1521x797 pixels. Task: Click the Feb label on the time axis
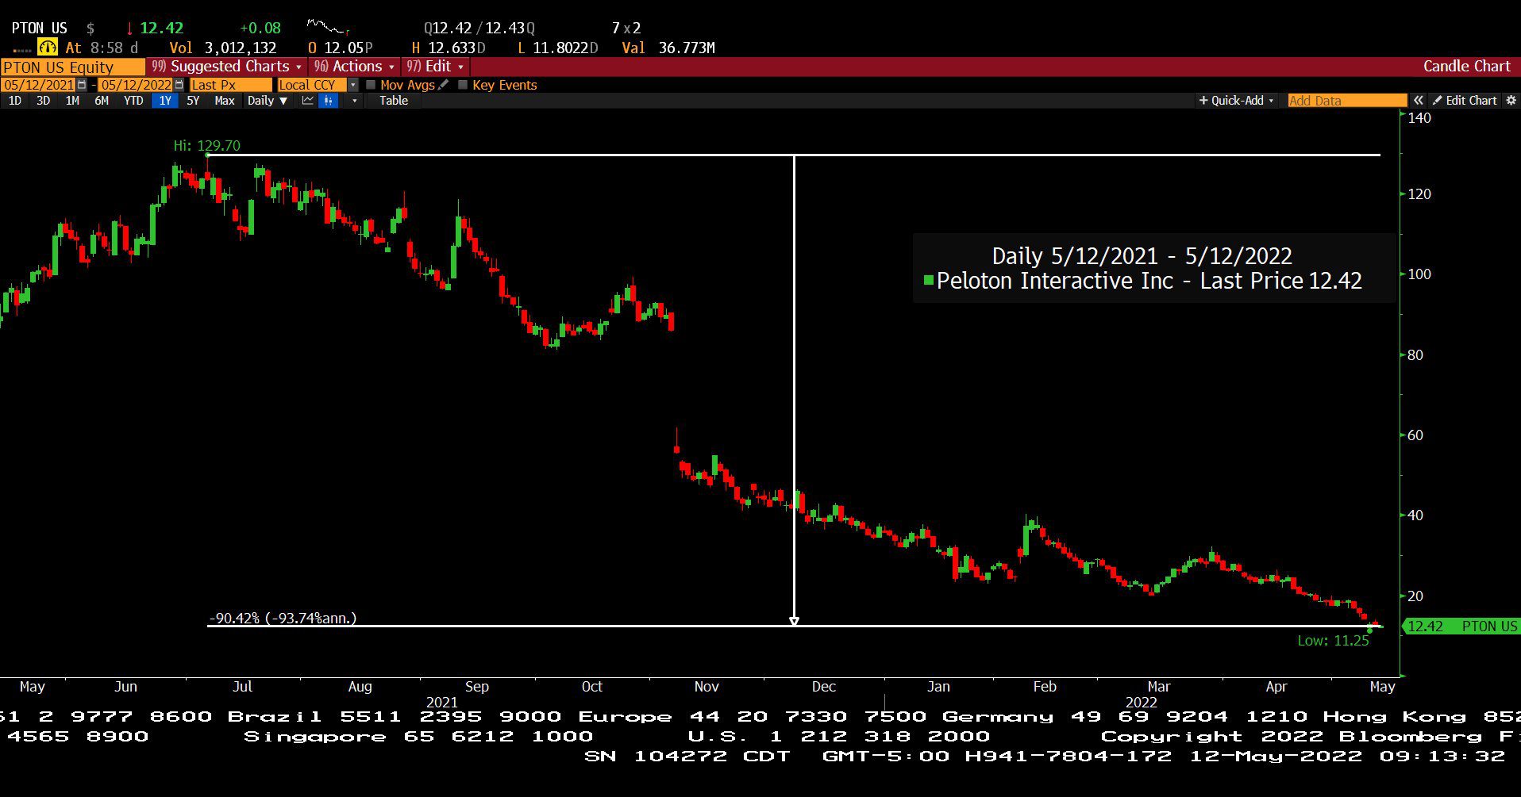tap(1045, 687)
